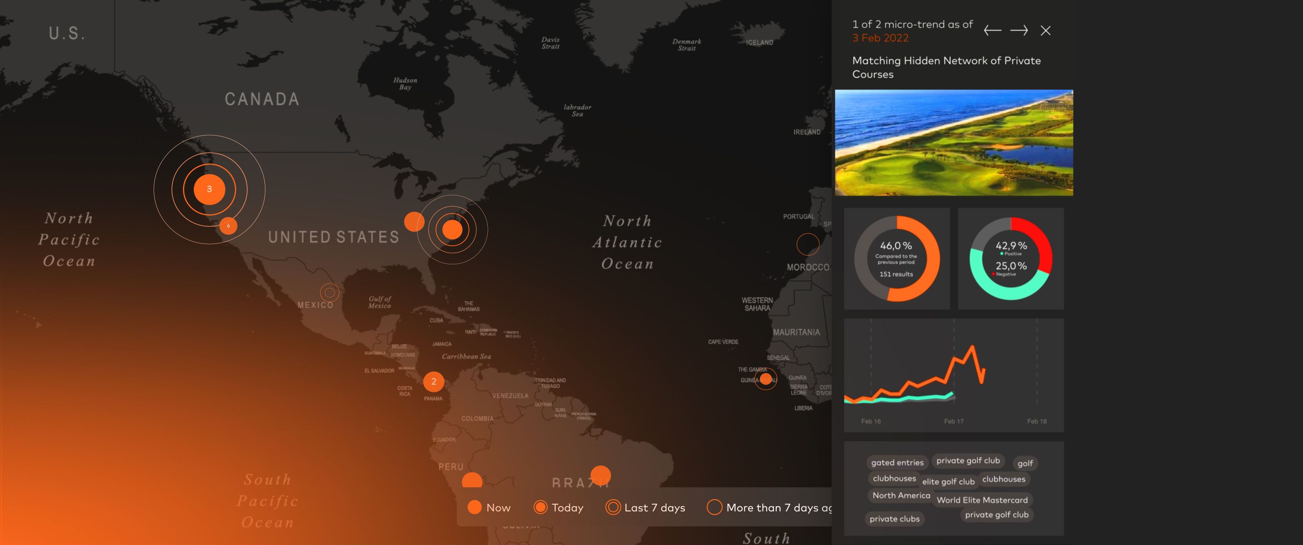The image size is (1303, 545).
Task: Click the "gated entries" keyword tag
Action: [x=897, y=463]
